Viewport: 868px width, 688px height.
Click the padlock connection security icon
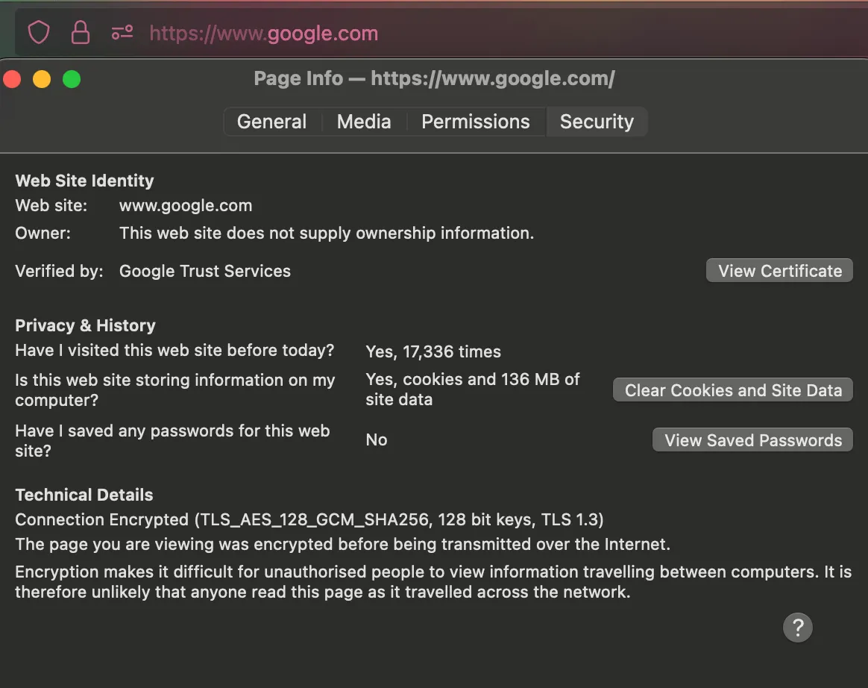coord(80,32)
